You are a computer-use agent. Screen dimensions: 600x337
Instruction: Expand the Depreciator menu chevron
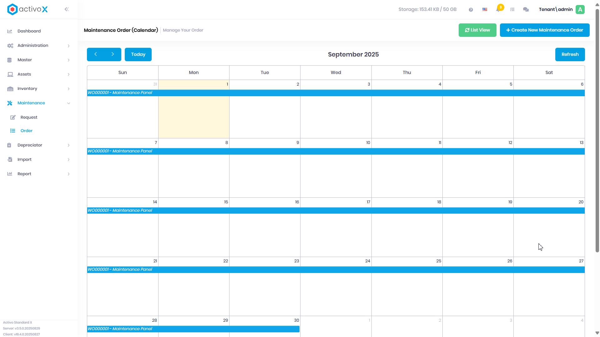point(68,145)
